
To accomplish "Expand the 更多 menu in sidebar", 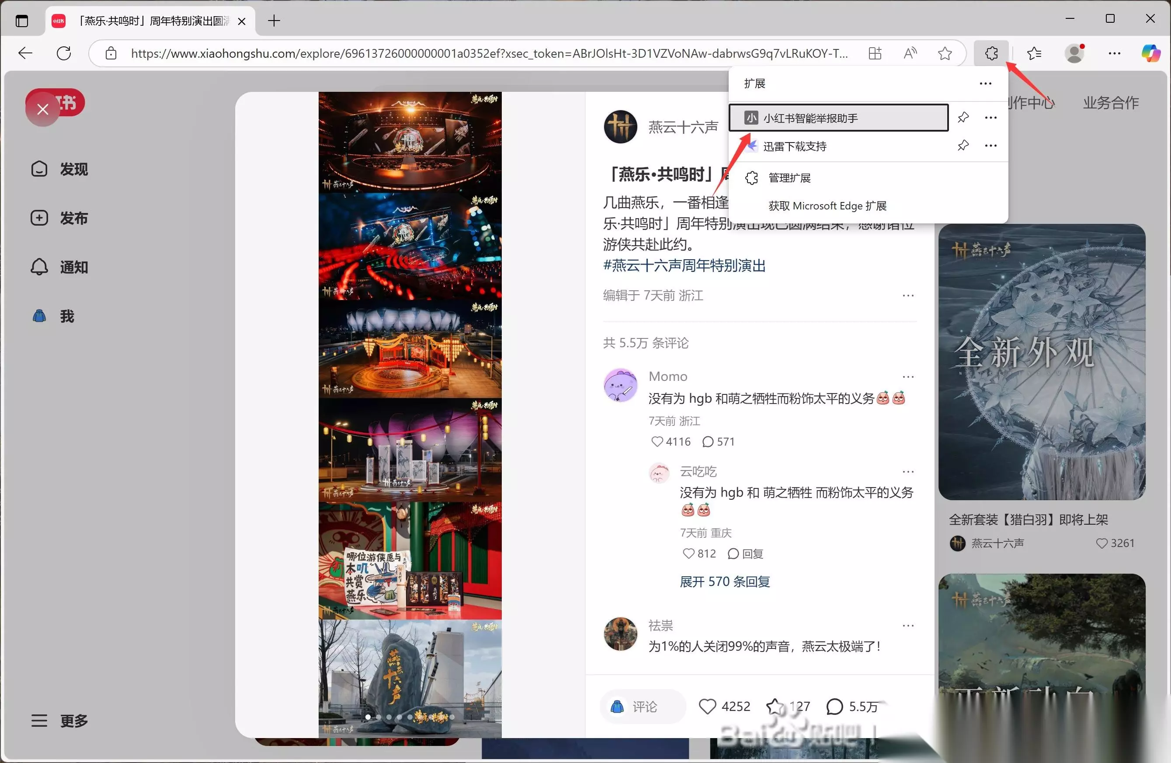I will [x=59, y=721].
